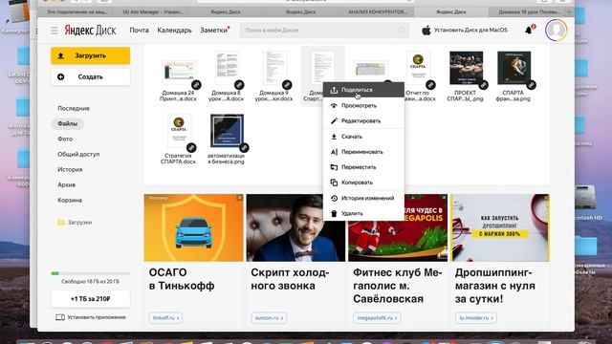This screenshot has width=612, height=344.
Task: Open Календарь link in header
Action: coord(174,30)
